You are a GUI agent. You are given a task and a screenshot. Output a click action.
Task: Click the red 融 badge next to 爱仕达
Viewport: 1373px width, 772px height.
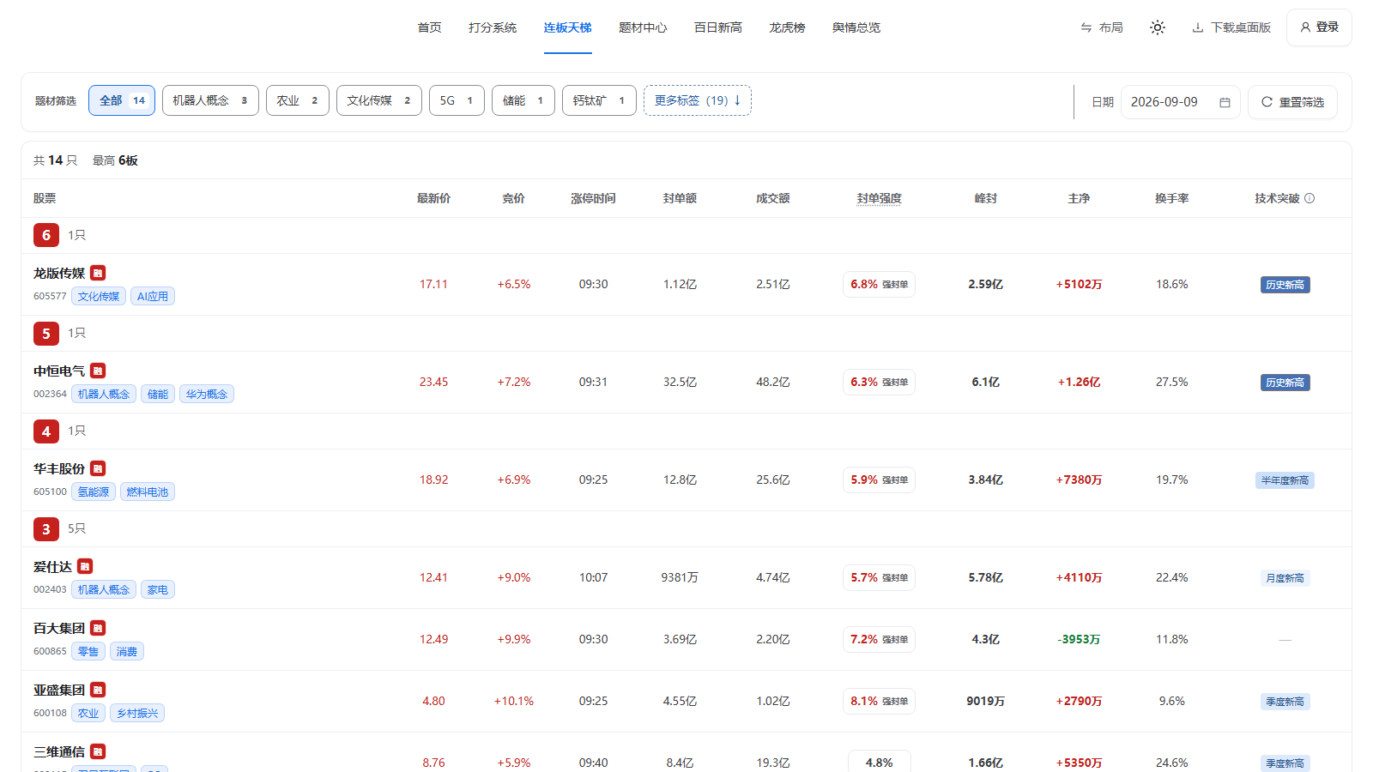tap(85, 566)
